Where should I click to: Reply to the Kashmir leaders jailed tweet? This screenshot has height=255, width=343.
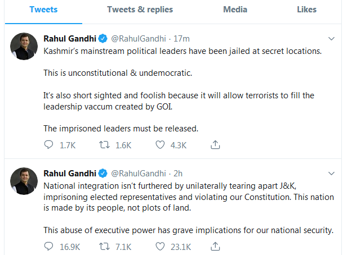[48, 145]
